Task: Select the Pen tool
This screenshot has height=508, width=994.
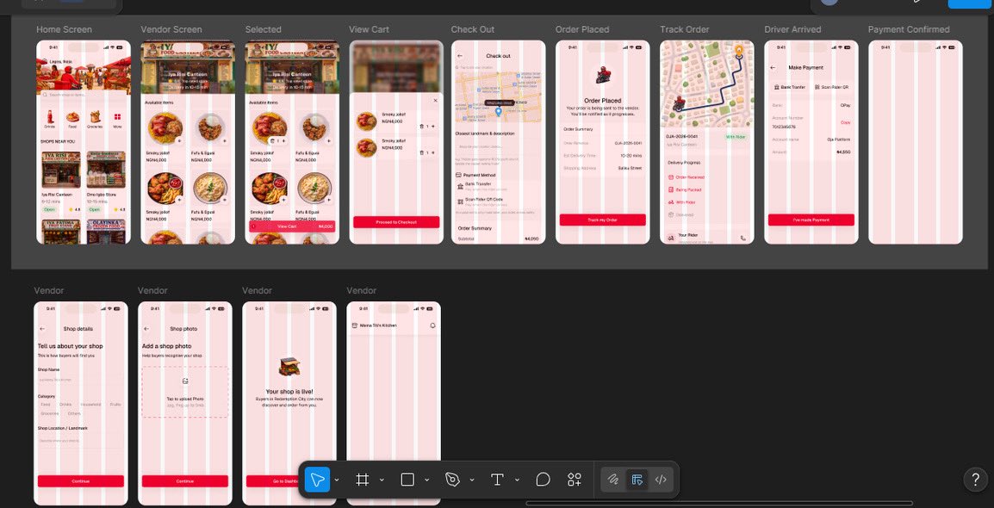Action: click(x=452, y=480)
